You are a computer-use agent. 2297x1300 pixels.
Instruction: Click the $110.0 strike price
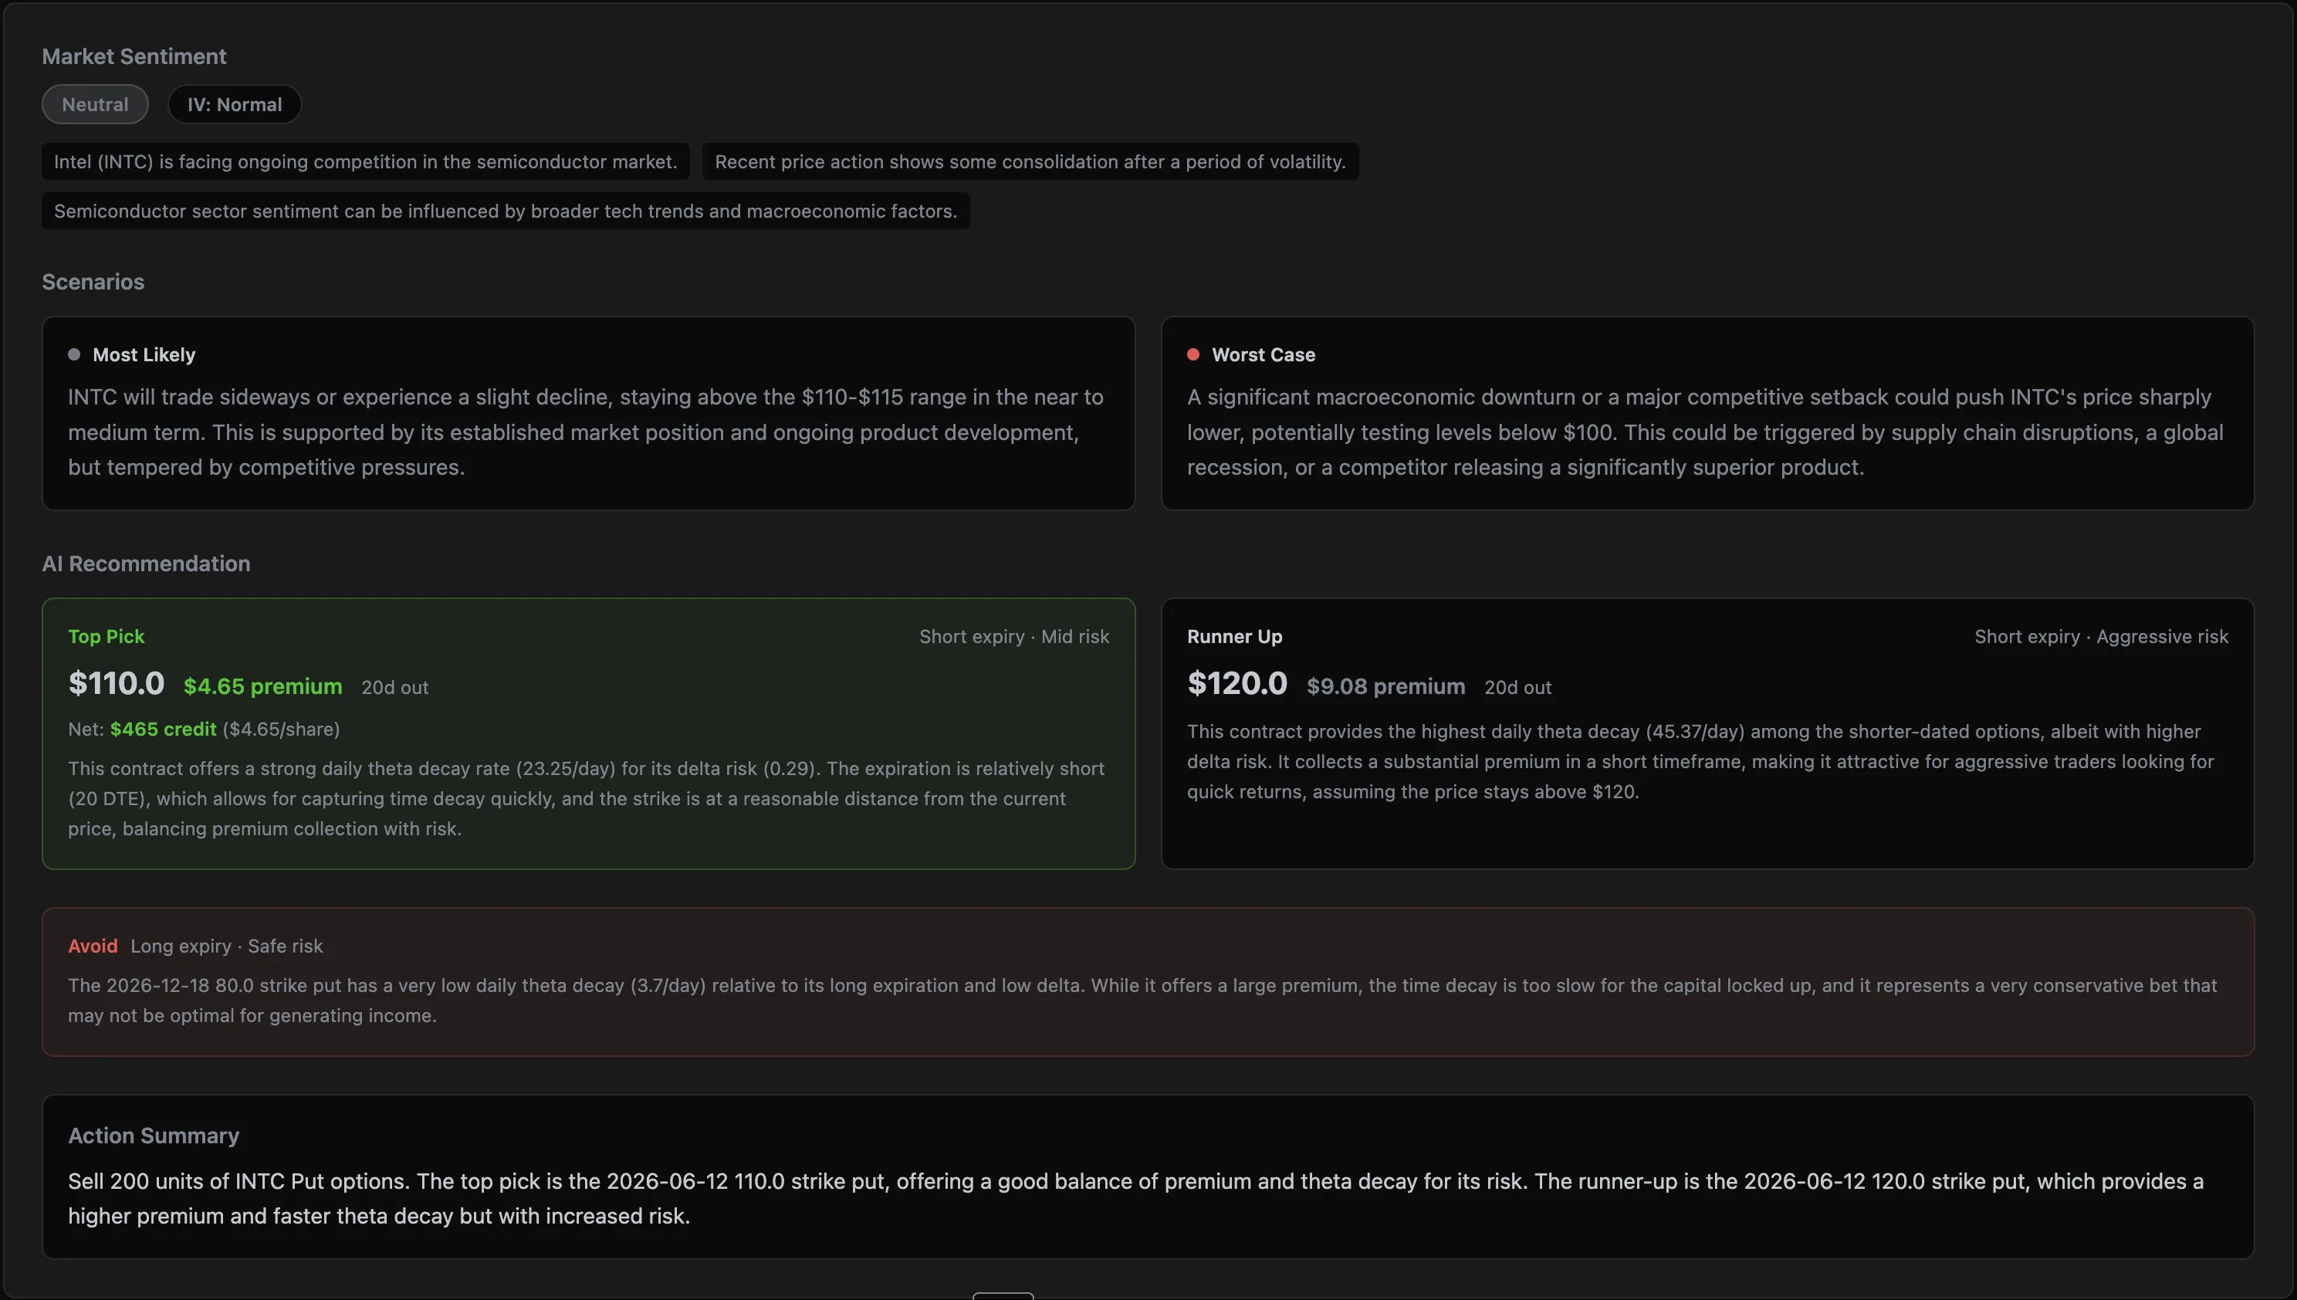tap(116, 684)
